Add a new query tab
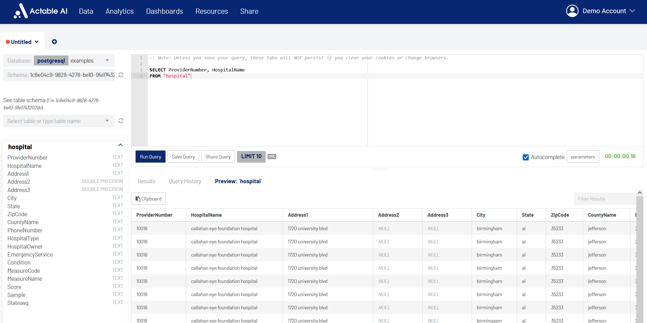Image resolution: width=647 pixels, height=323 pixels. 54,42
